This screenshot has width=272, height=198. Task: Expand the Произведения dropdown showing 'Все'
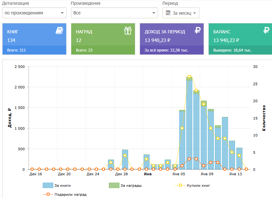tap(114, 13)
